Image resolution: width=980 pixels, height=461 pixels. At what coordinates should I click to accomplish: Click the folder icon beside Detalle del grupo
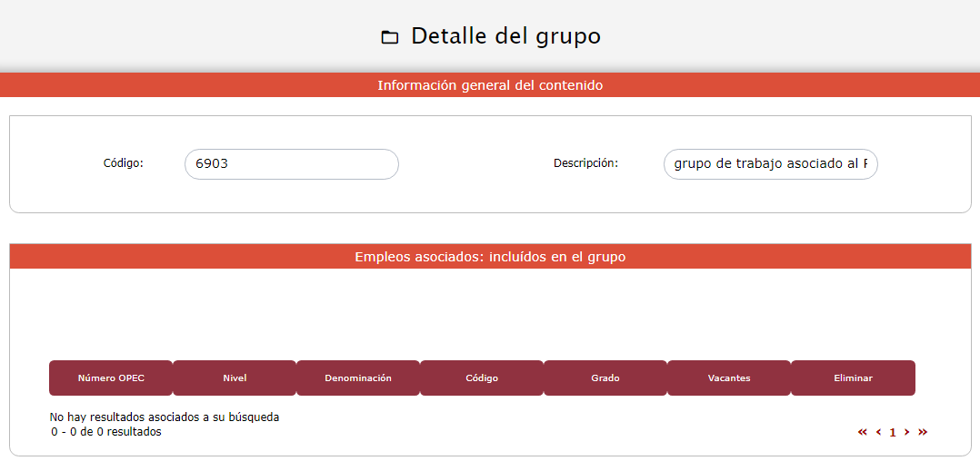pyautogui.click(x=390, y=37)
